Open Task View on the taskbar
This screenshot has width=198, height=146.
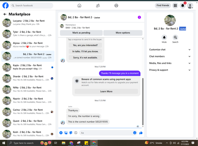point(56,143)
